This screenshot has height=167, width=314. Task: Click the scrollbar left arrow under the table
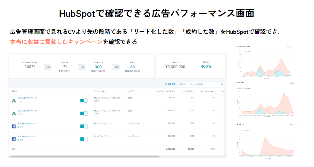(9, 157)
